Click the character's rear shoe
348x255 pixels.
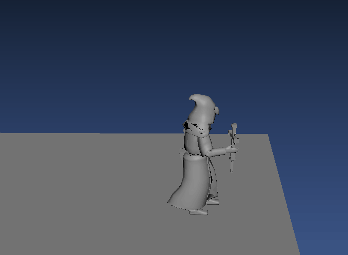click(213, 201)
